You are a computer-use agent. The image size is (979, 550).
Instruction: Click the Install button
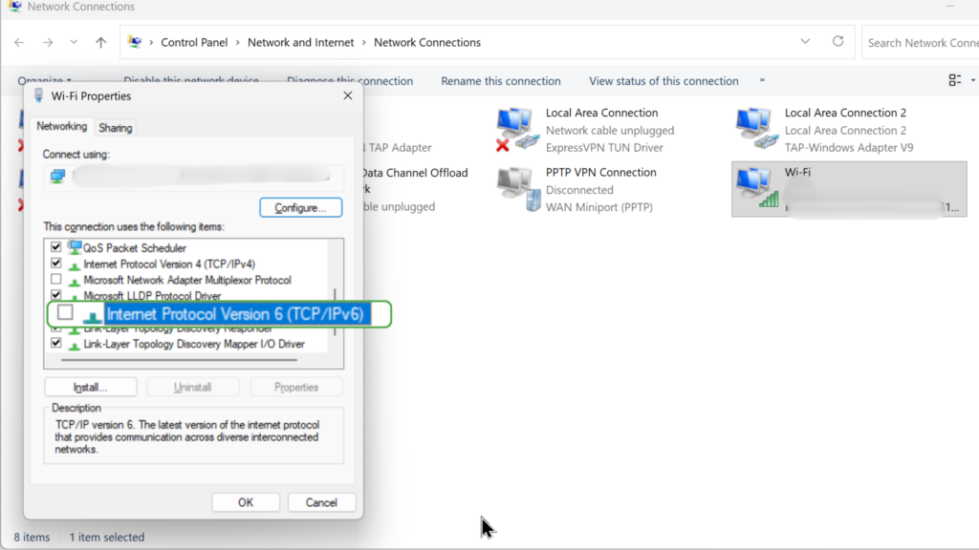(x=91, y=388)
